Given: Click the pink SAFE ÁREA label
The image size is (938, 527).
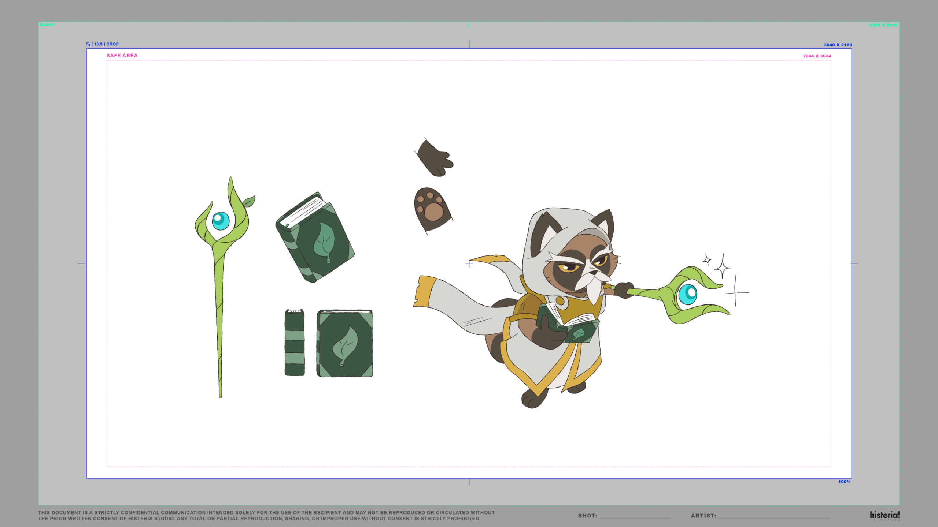Looking at the screenshot, I should pos(122,56).
